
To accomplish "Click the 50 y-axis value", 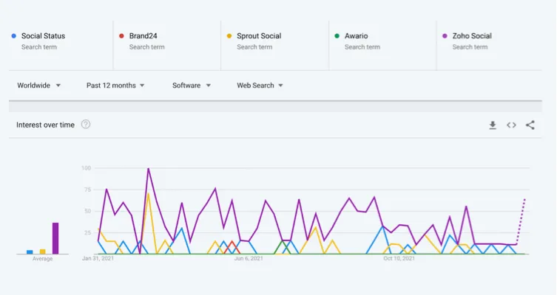I will coord(88,211).
